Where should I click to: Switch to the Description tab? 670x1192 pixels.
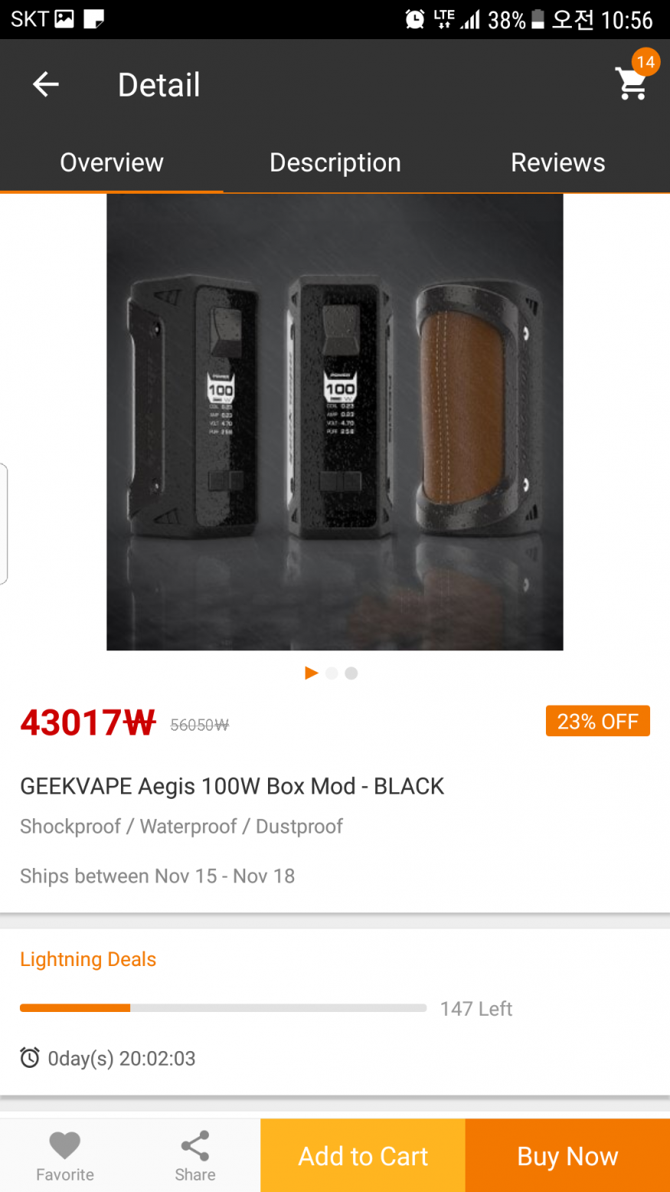[335, 162]
